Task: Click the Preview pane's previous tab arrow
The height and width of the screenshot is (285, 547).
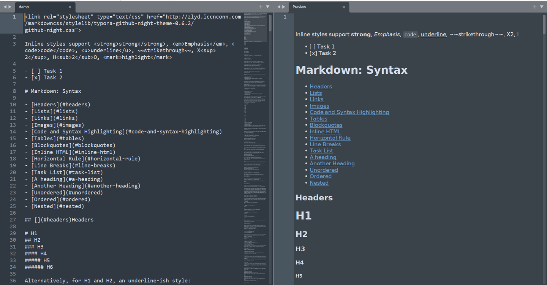Action: tap(279, 7)
